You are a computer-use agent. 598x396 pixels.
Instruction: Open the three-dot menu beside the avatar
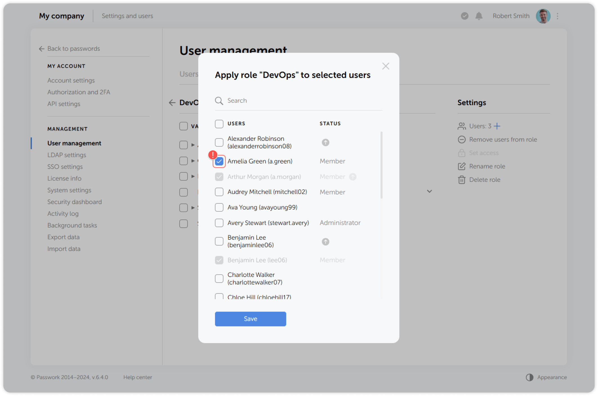coord(557,16)
